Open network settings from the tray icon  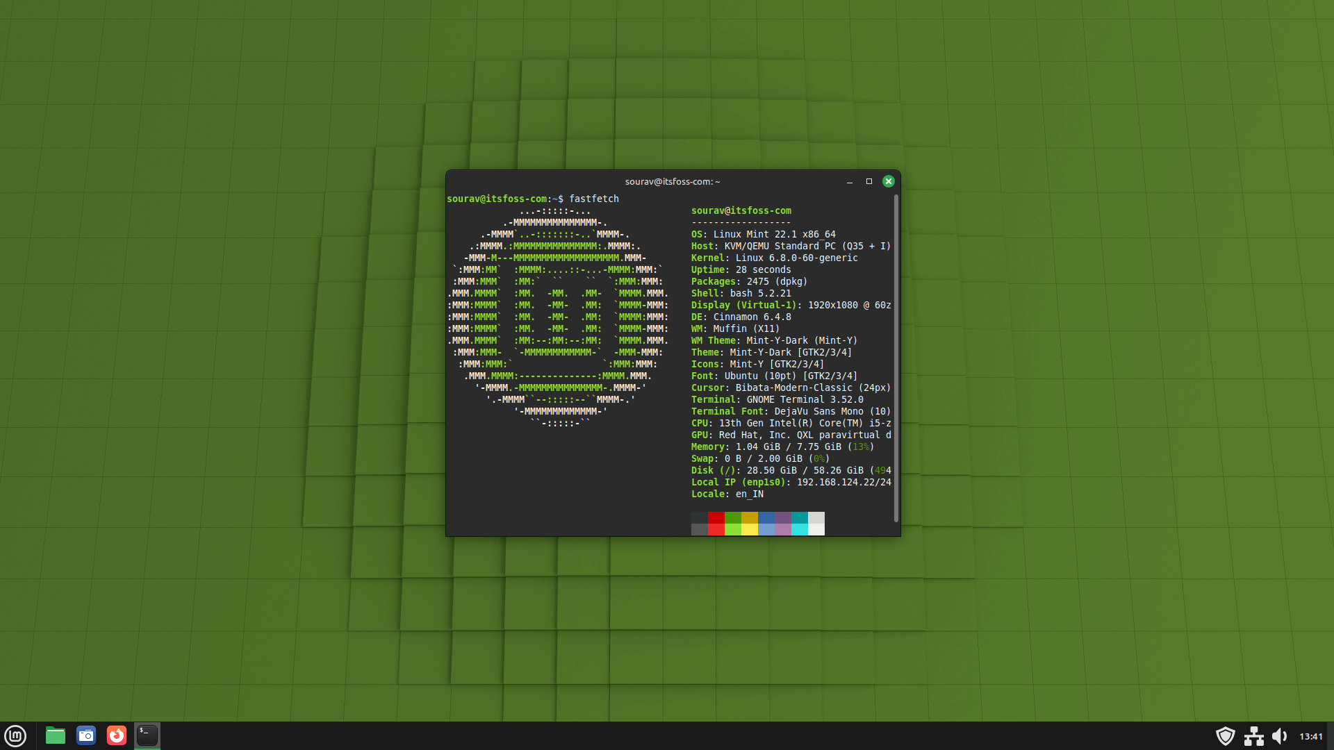[1255, 735]
